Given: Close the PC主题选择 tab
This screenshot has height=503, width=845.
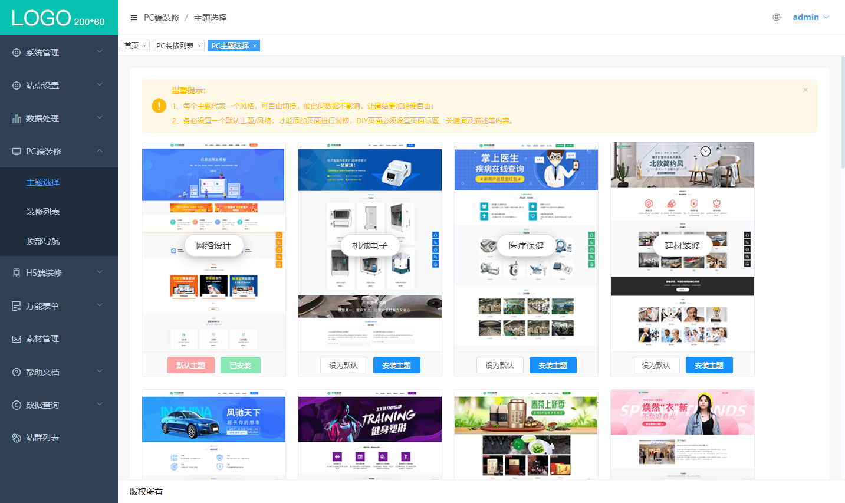Looking at the screenshot, I should point(255,46).
